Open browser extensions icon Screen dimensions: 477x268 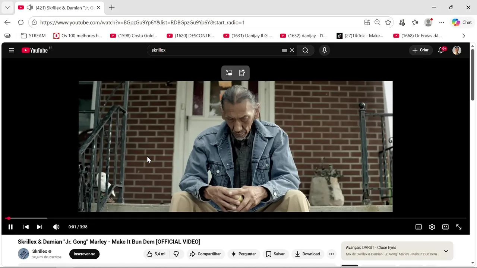(401, 22)
